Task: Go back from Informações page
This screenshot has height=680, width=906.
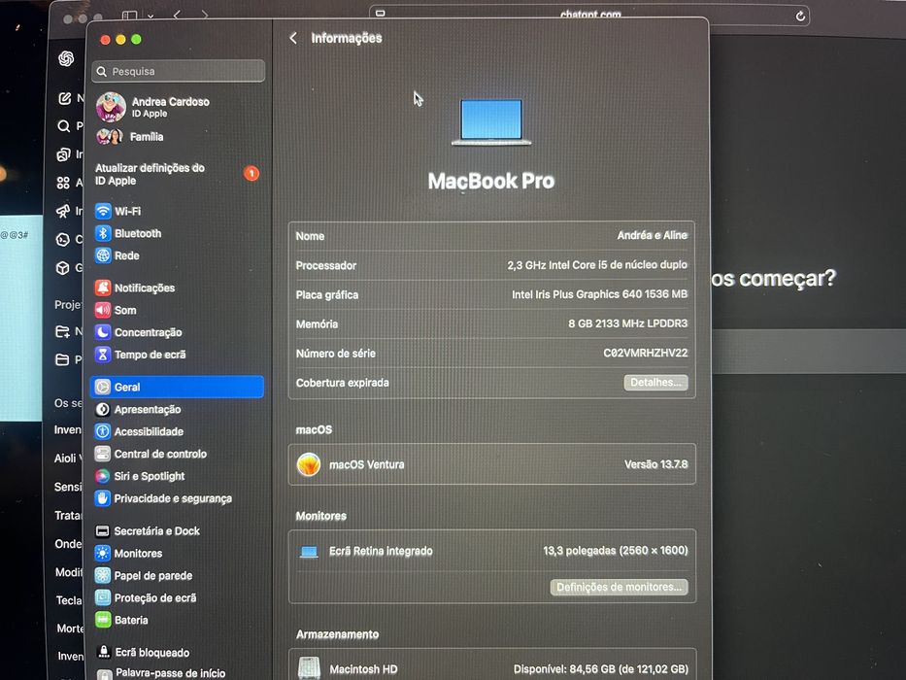Action: (x=293, y=38)
